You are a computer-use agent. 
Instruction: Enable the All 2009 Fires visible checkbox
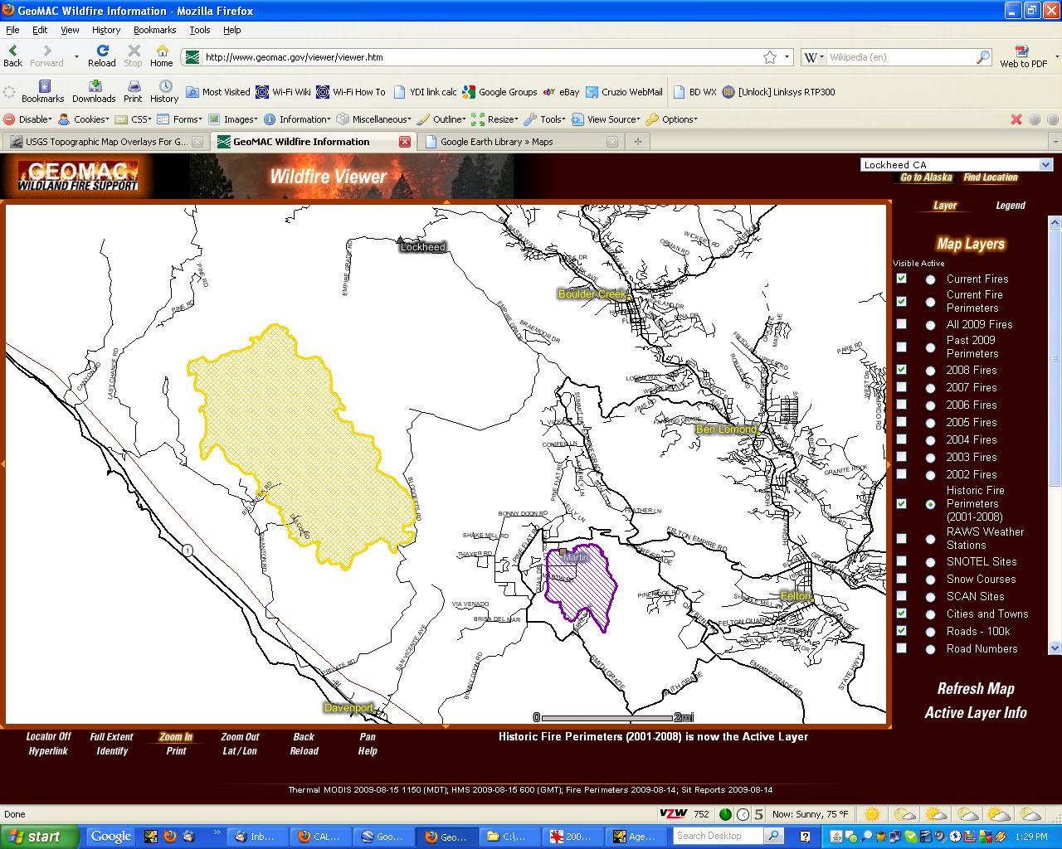902,324
